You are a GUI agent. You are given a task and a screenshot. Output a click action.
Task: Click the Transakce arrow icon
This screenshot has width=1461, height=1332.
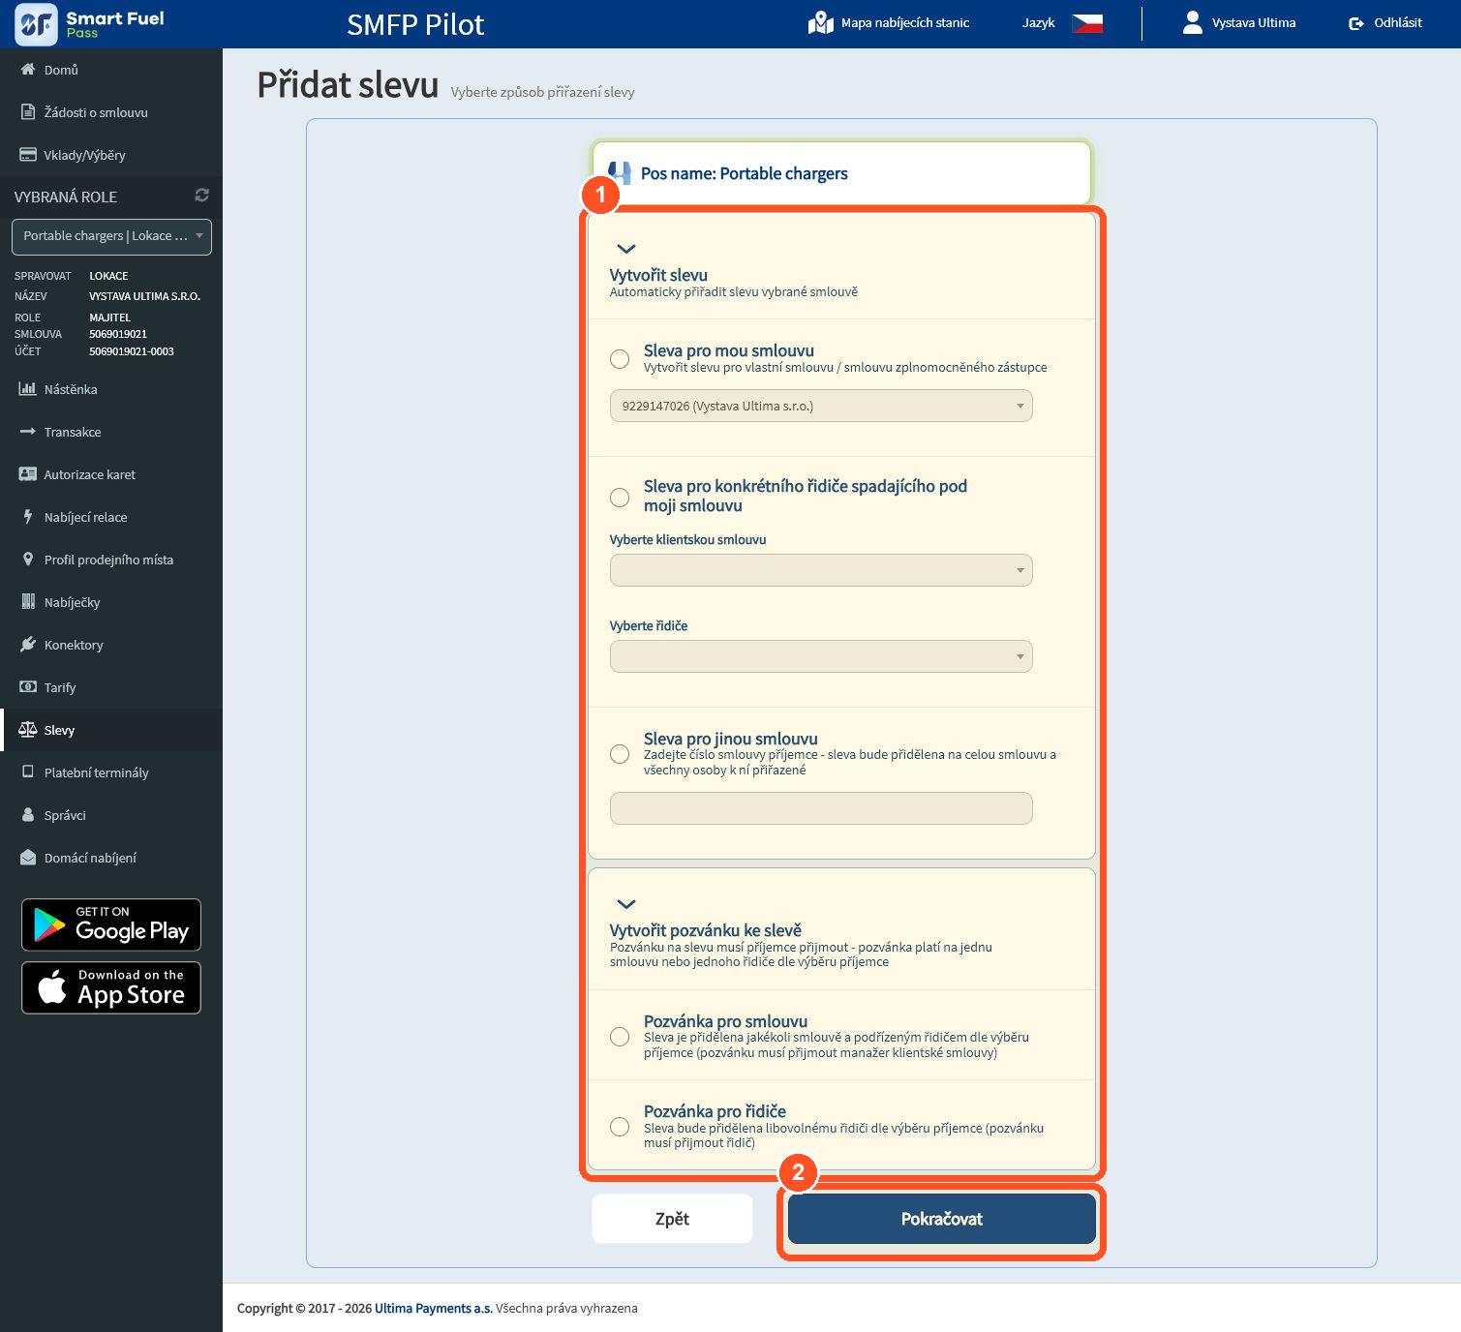pos(28,432)
